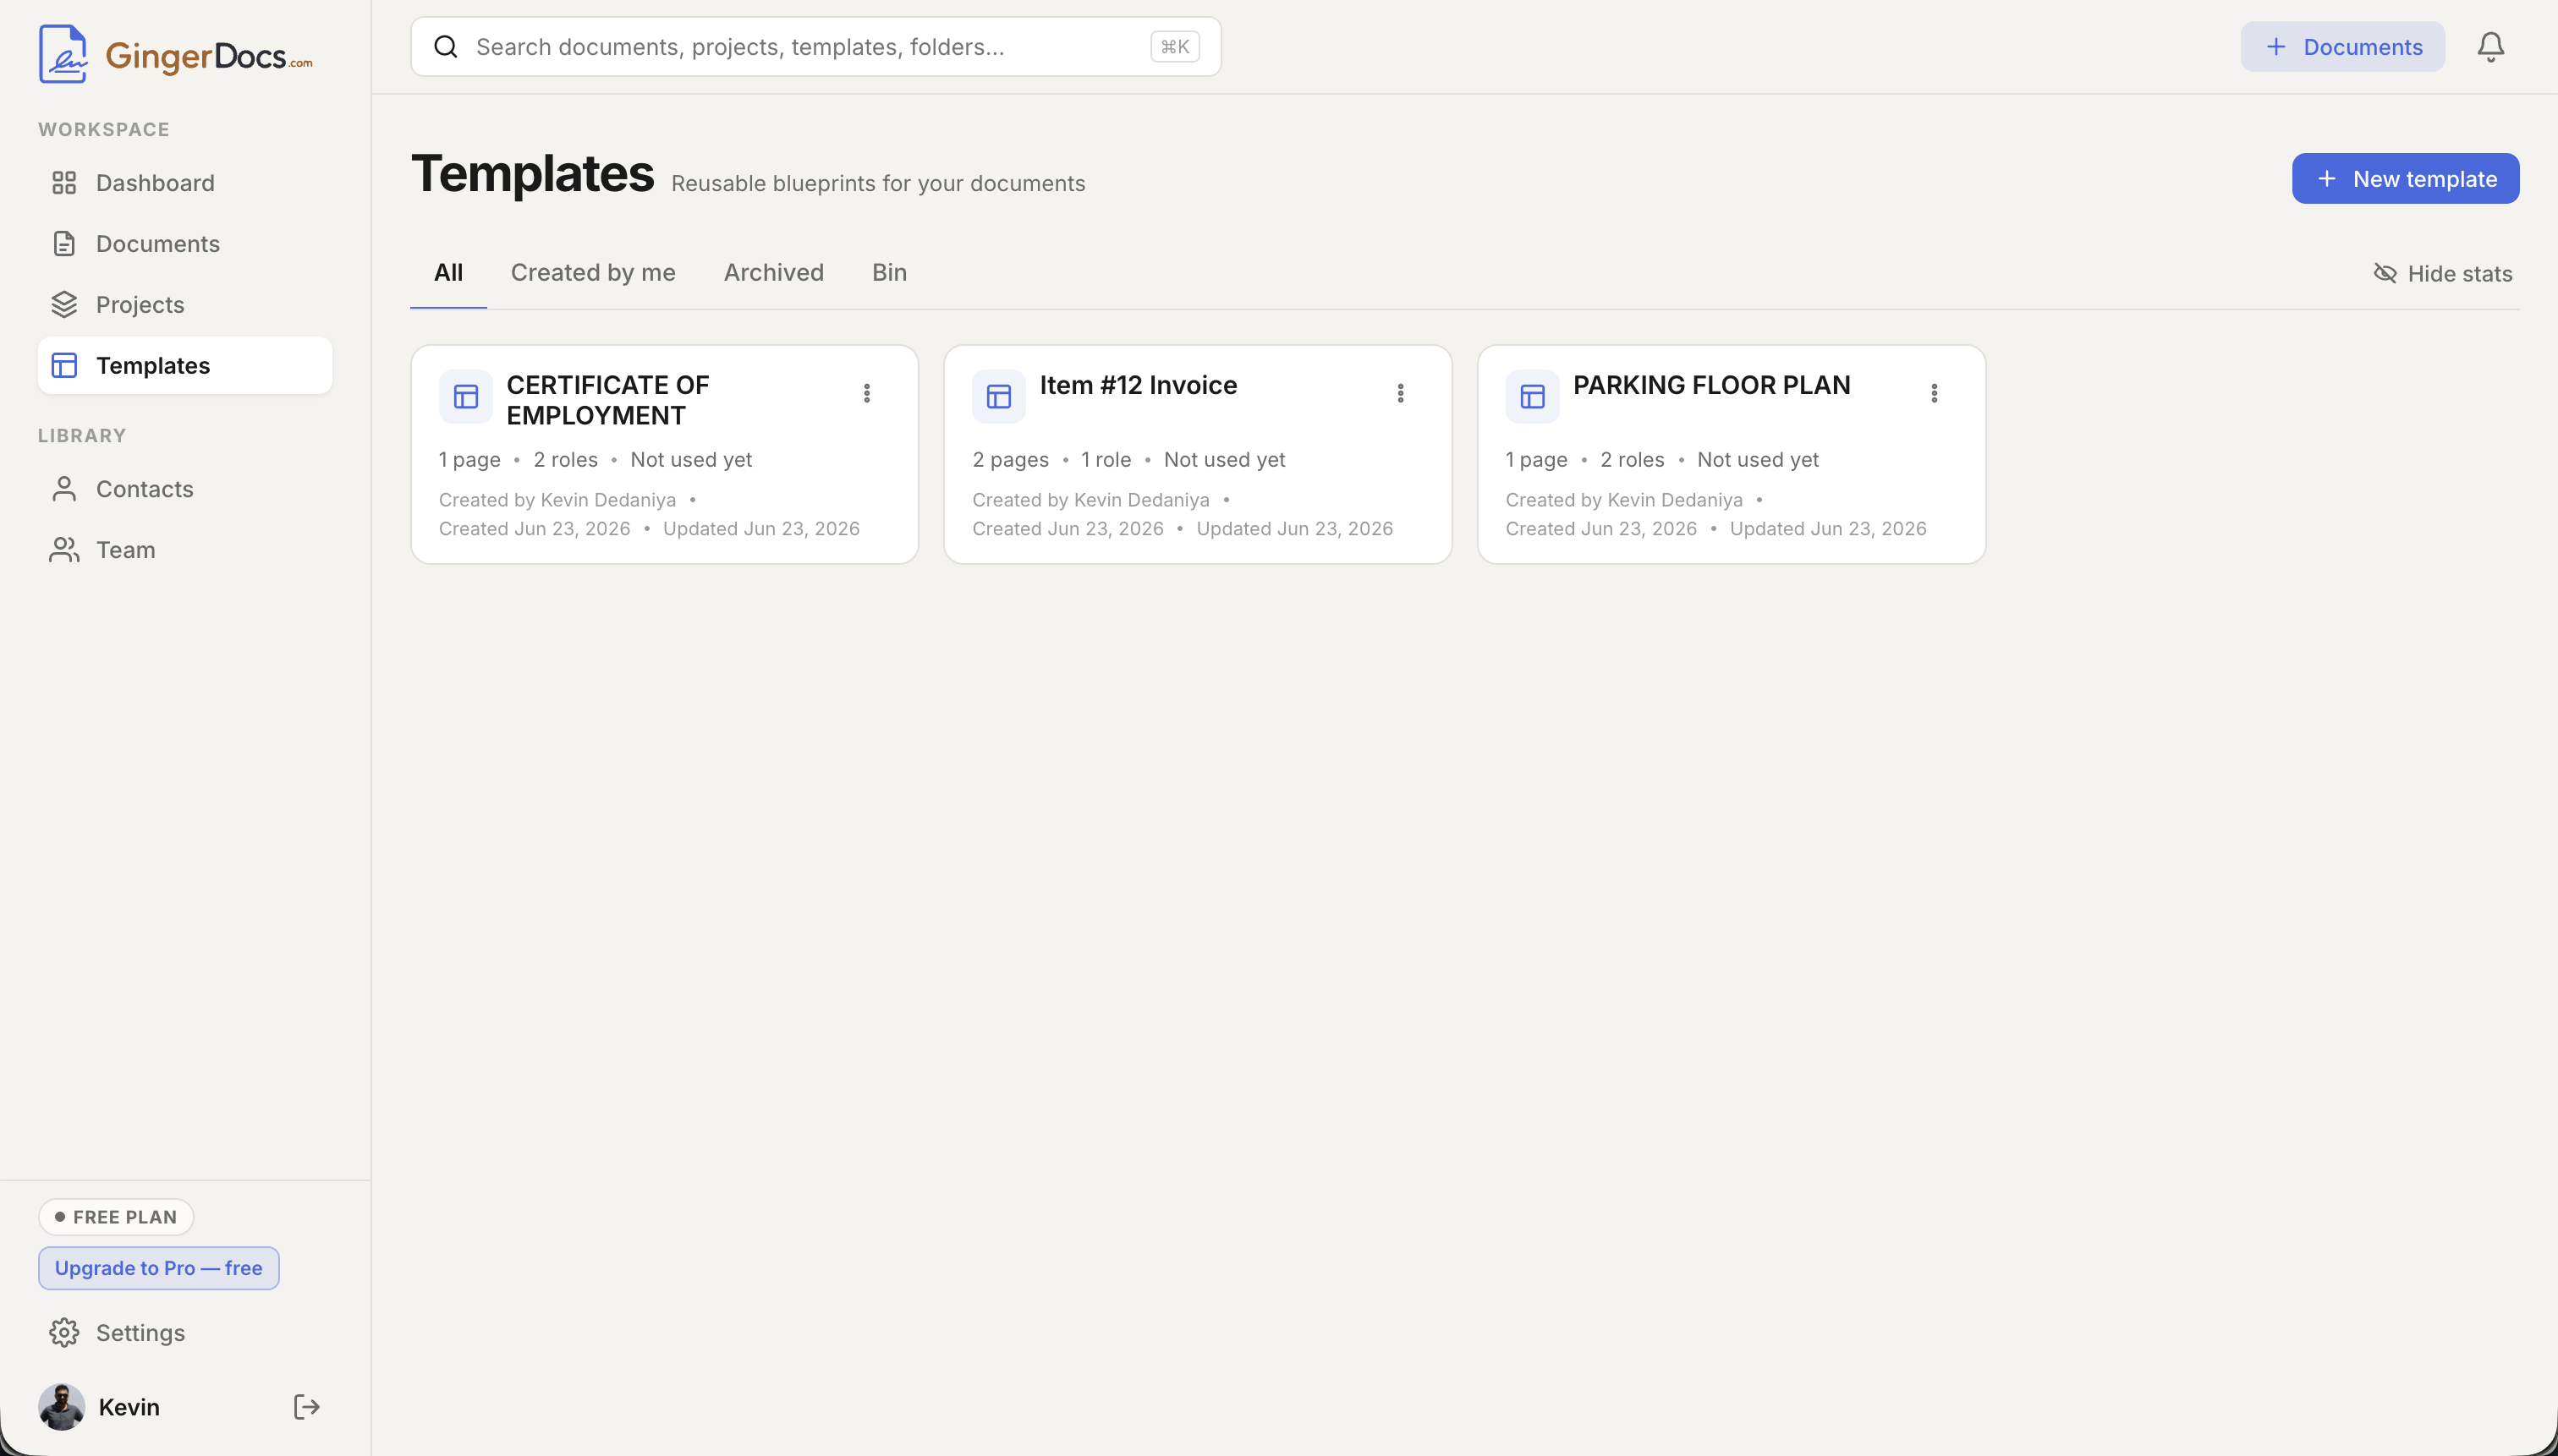This screenshot has width=2558, height=1456.
Task: Click the Team people icon in sidebar
Action: point(64,550)
